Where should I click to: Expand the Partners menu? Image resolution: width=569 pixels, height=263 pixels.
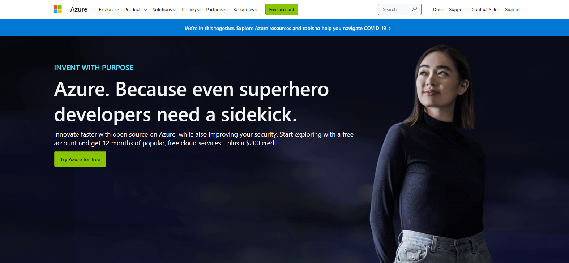(217, 10)
